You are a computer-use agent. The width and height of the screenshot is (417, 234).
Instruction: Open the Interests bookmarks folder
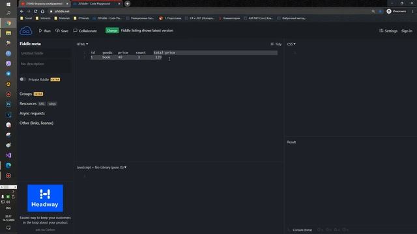(x=43, y=18)
